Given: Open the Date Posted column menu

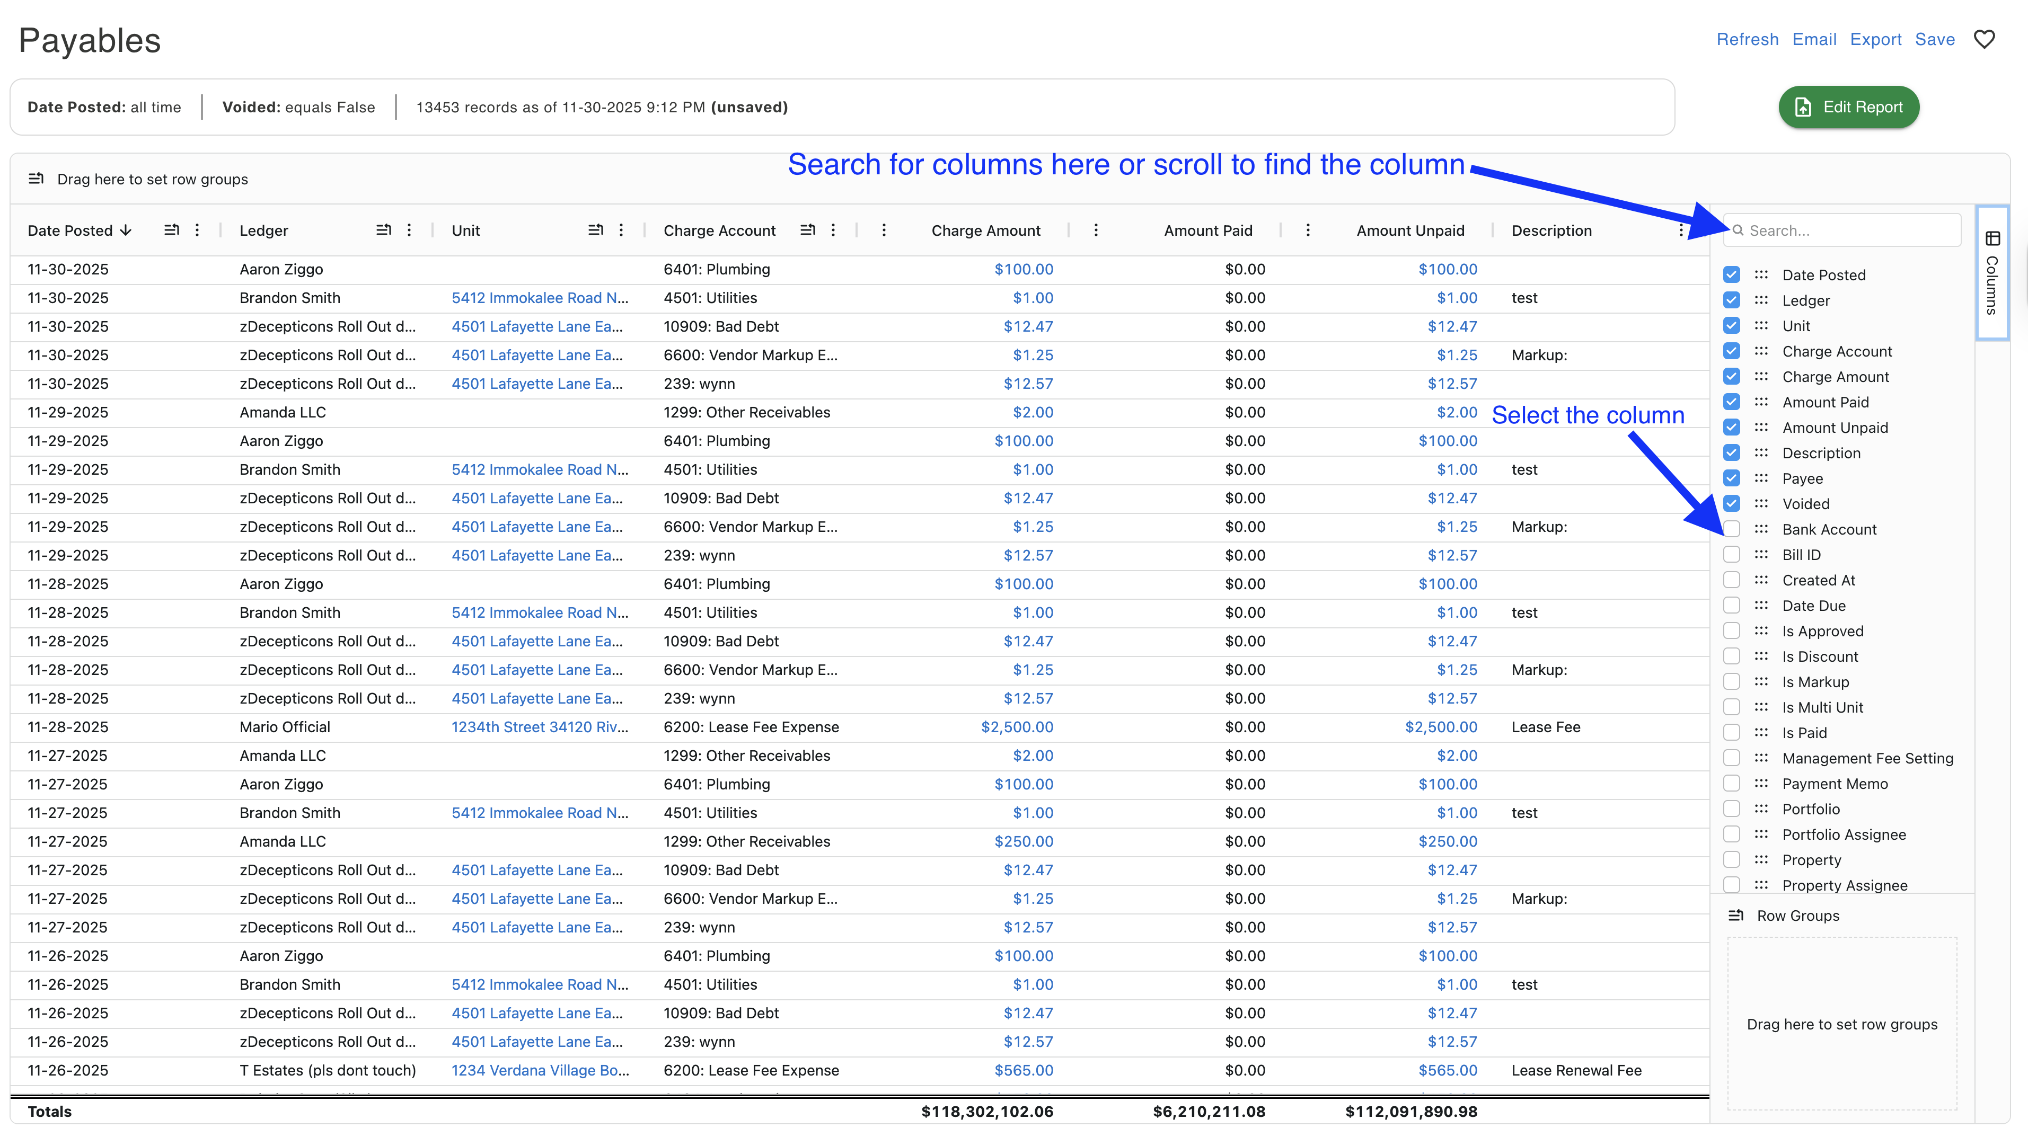Looking at the screenshot, I should 197,230.
